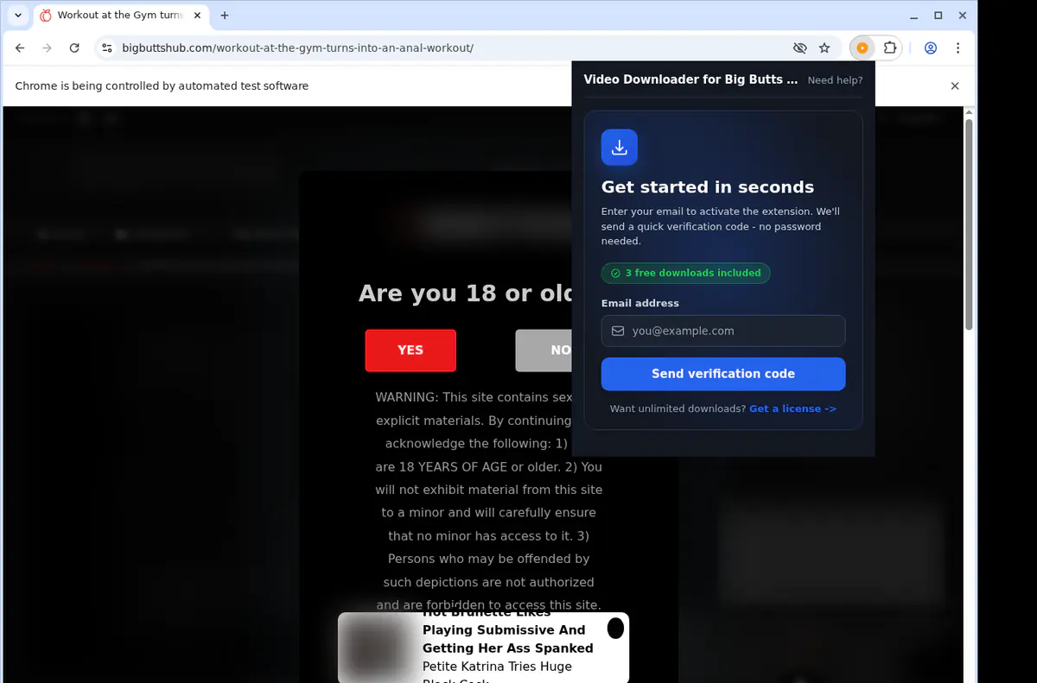Click the gray NO button

(544, 351)
